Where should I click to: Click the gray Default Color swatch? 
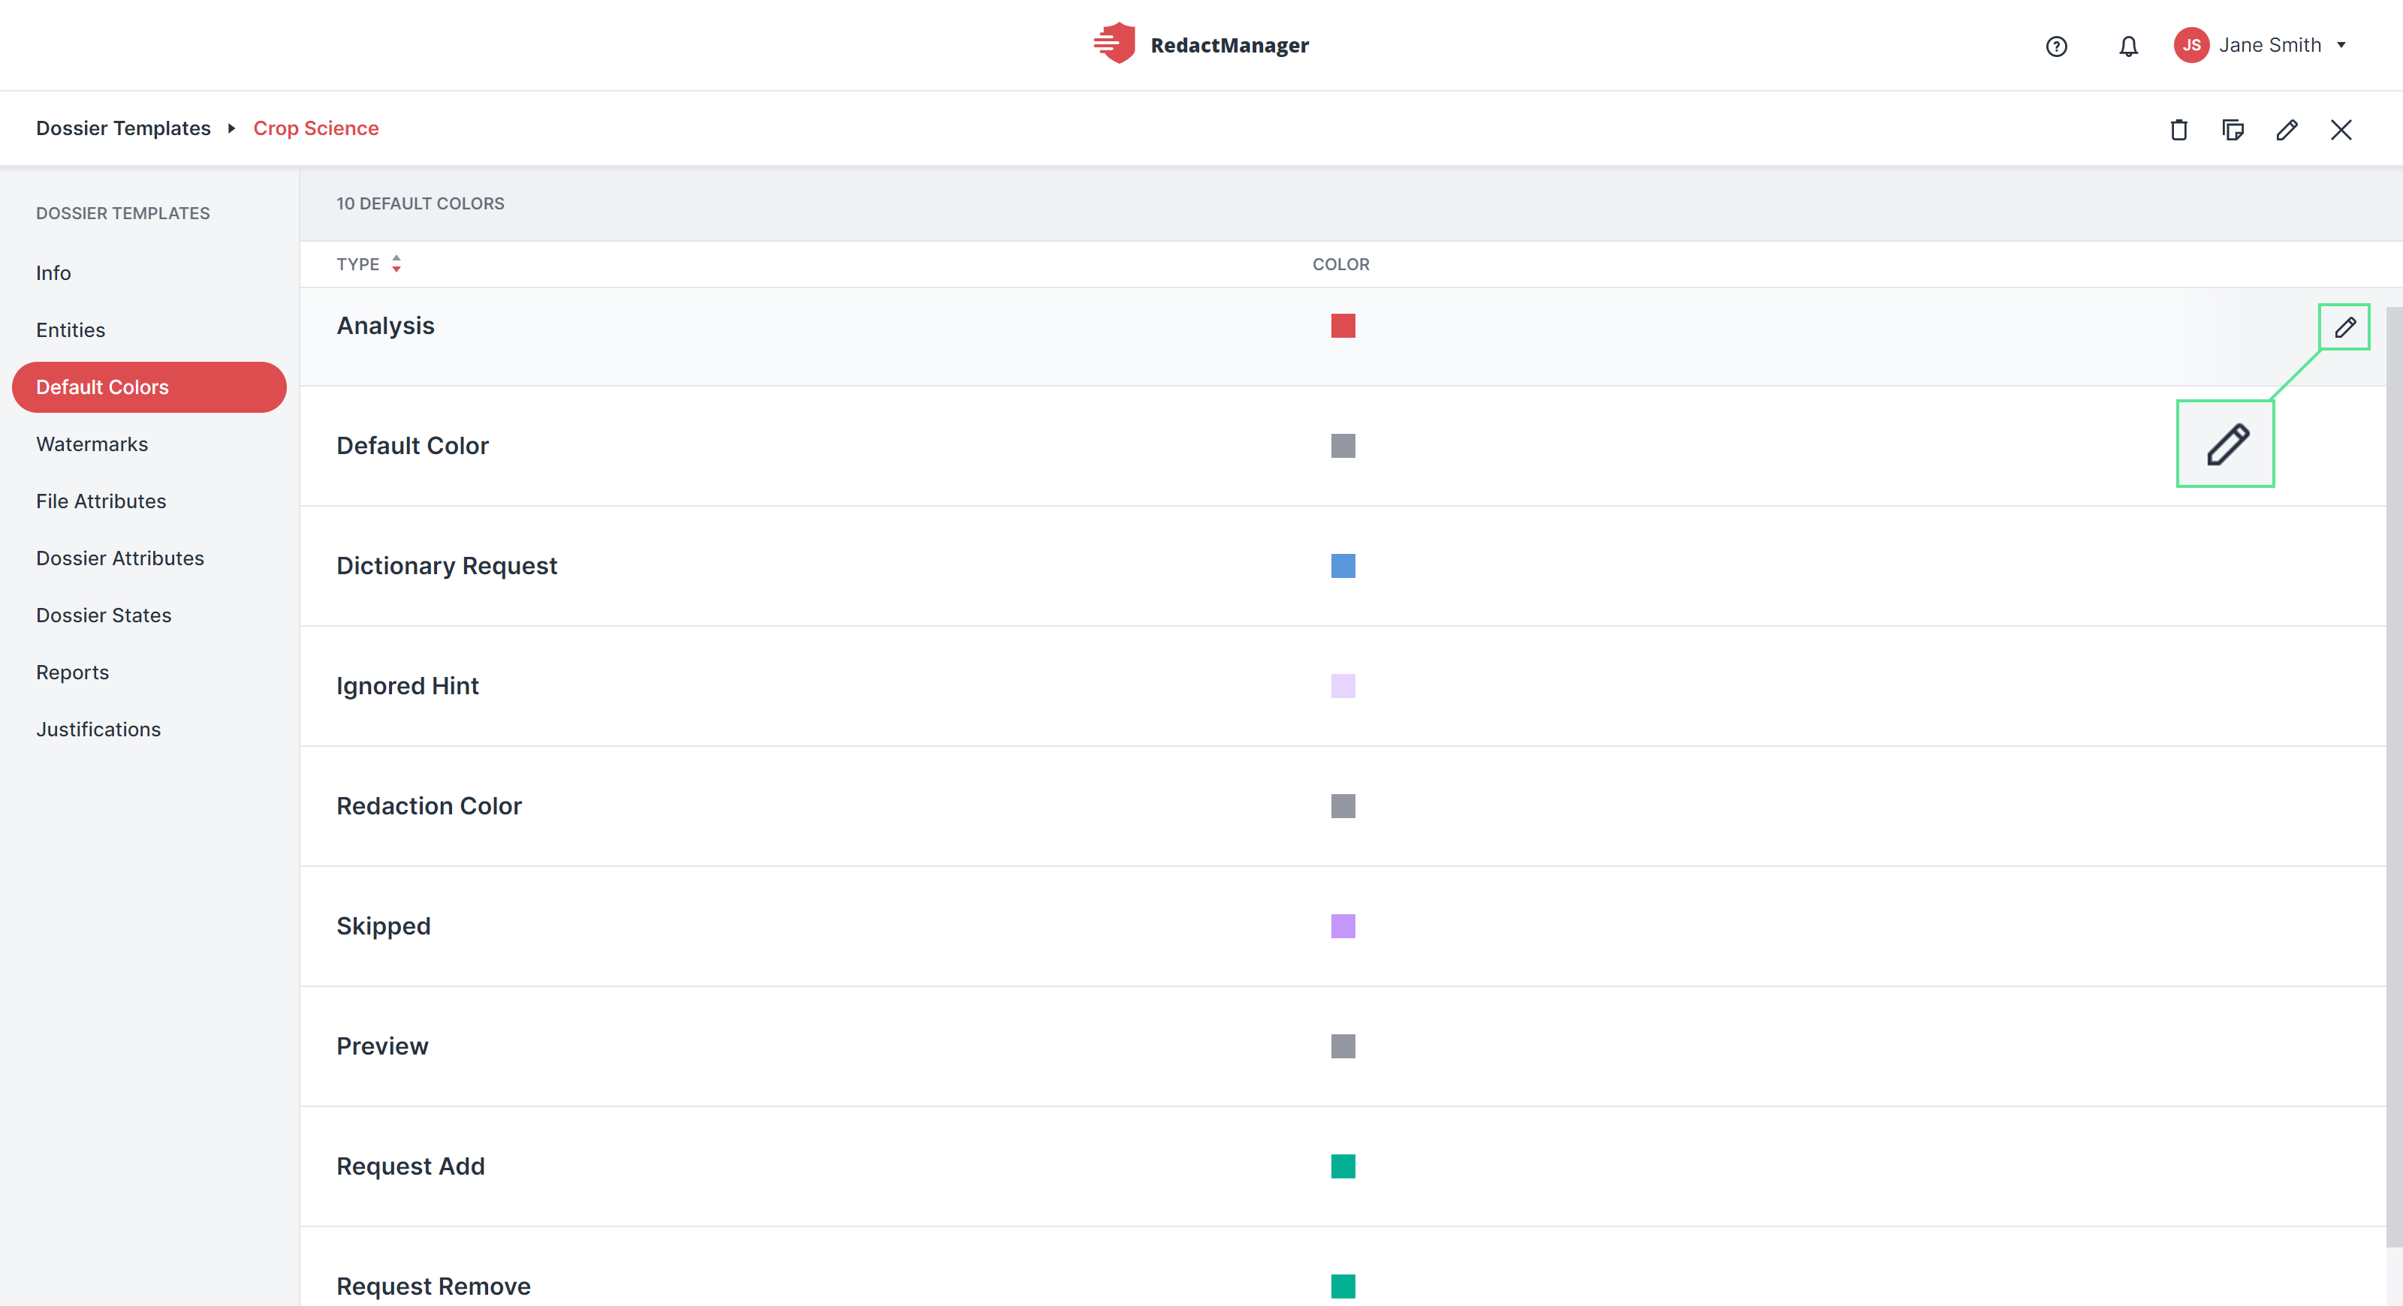(1343, 446)
